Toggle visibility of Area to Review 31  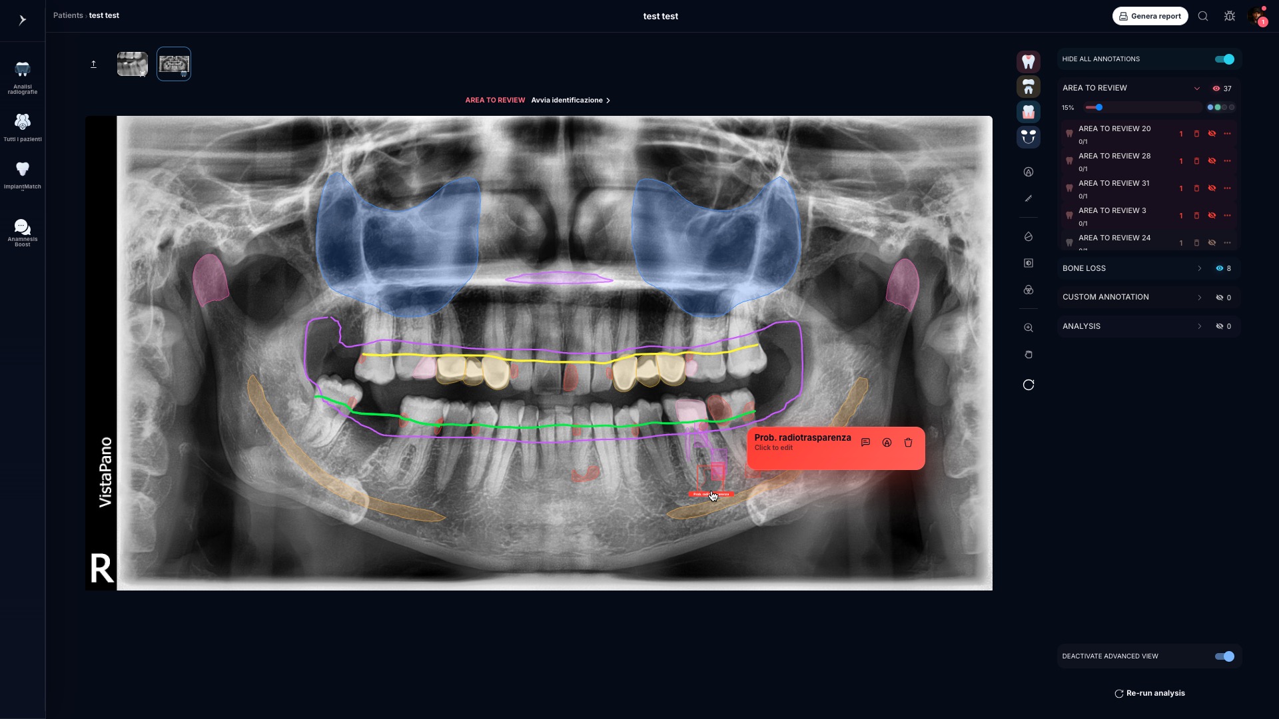pos(1212,188)
